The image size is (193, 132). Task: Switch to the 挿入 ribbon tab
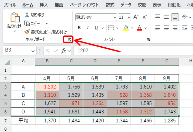click(x=44, y=5)
